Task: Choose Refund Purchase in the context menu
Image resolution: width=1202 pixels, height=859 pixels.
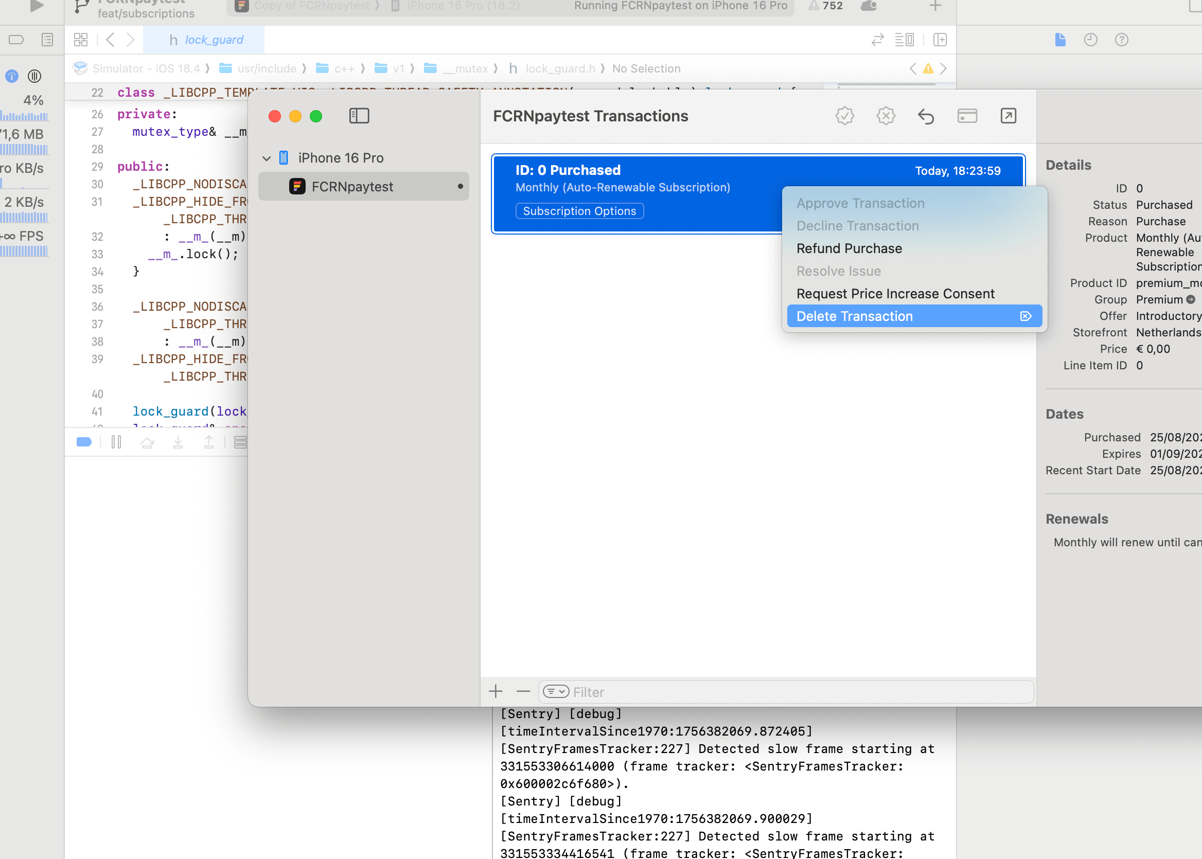Action: [x=849, y=248]
